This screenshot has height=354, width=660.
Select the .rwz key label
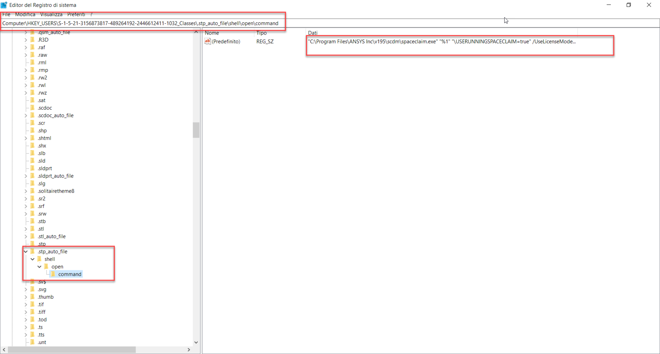(42, 93)
